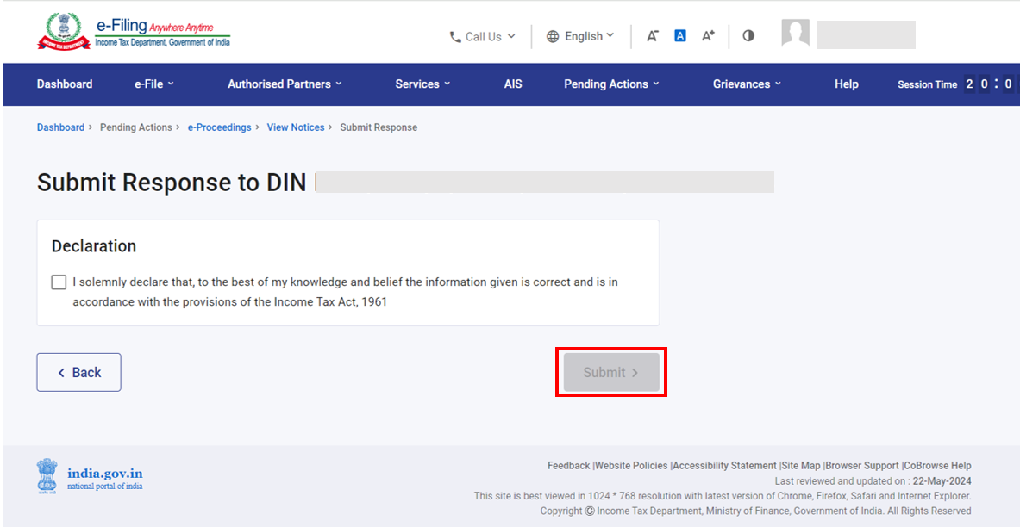This screenshot has width=1020, height=527.
Task: Expand the Authorised Partners menu
Action: pos(285,84)
